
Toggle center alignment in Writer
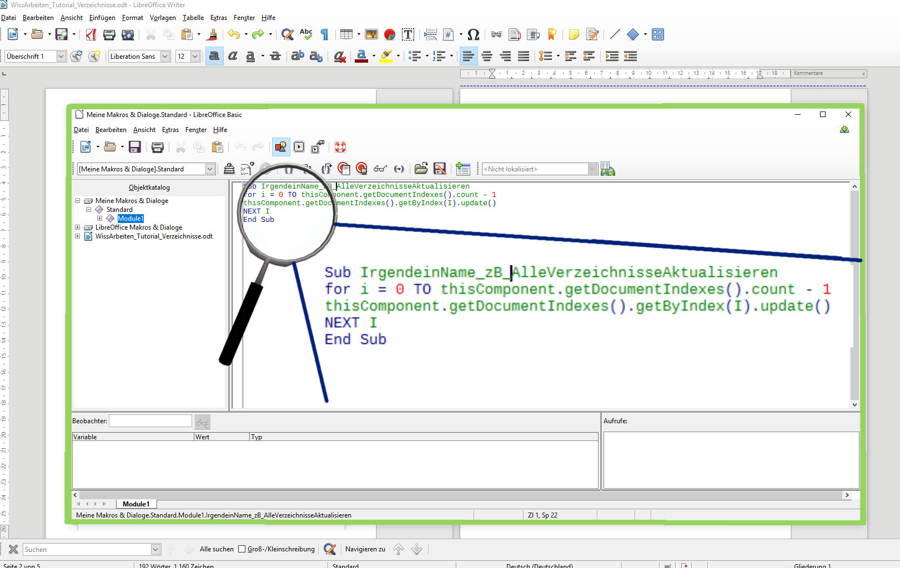tap(487, 56)
